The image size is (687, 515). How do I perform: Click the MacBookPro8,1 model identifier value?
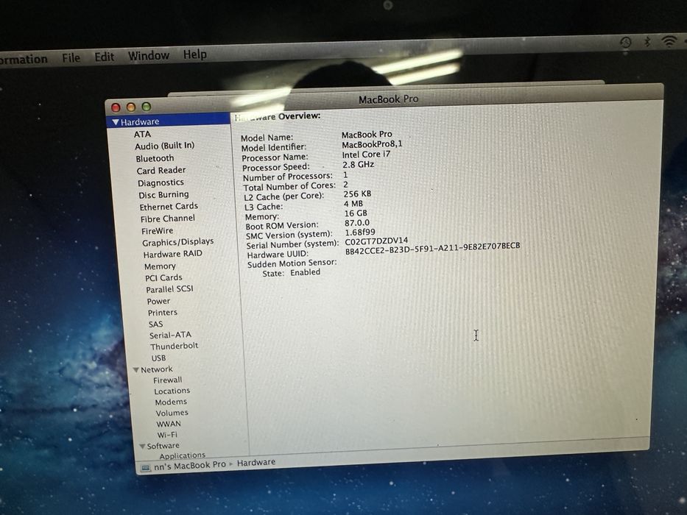372,144
